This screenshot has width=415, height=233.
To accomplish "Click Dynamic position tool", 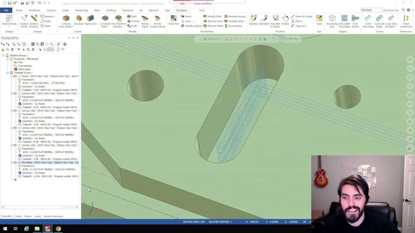I will click(254, 20).
